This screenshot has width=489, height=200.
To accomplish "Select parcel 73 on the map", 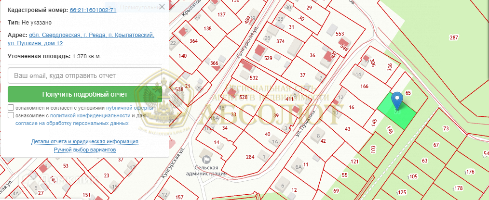I will point(446,129).
